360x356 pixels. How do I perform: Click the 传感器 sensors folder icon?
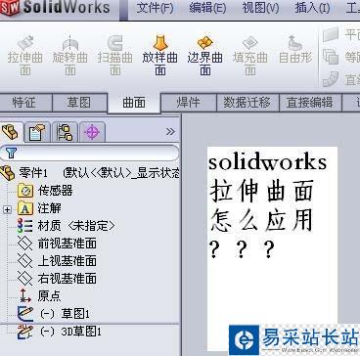pos(25,191)
